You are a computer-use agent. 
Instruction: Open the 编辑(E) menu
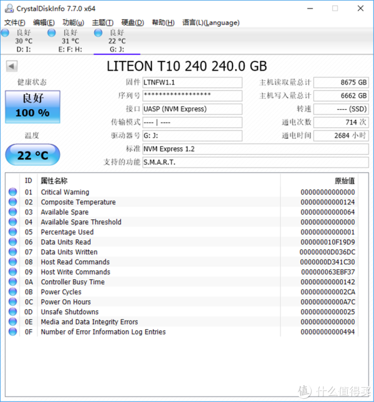pyautogui.click(x=44, y=23)
